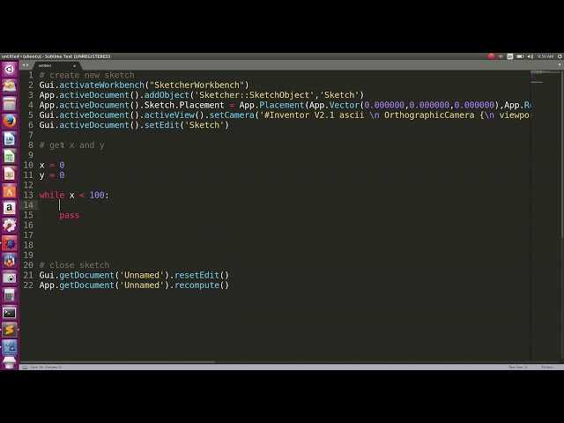Screen dimensions: 564x423
Task: Click the tab-scroll right arrow in tab bar
Action: click(29, 65)
